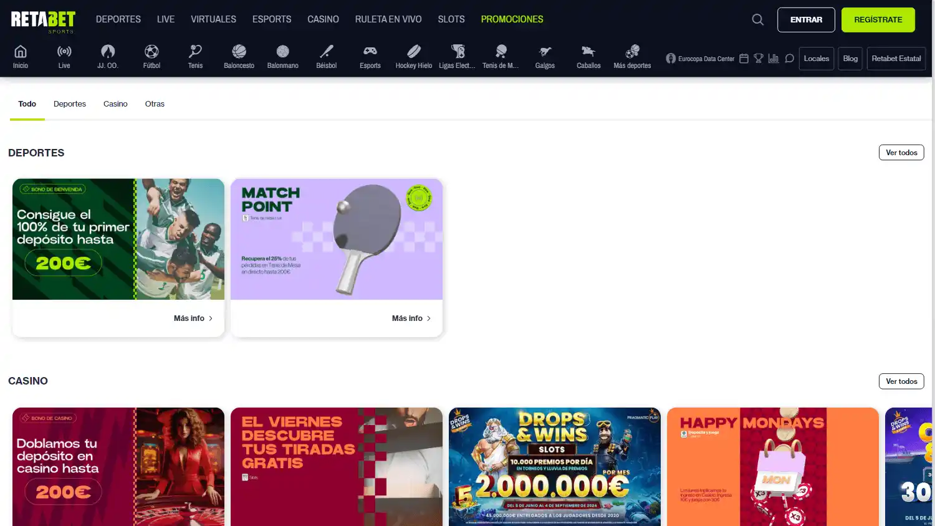This screenshot has width=935, height=526.
Task: Open the ESPORTS menu item
Action: click(x=272, y=19)
